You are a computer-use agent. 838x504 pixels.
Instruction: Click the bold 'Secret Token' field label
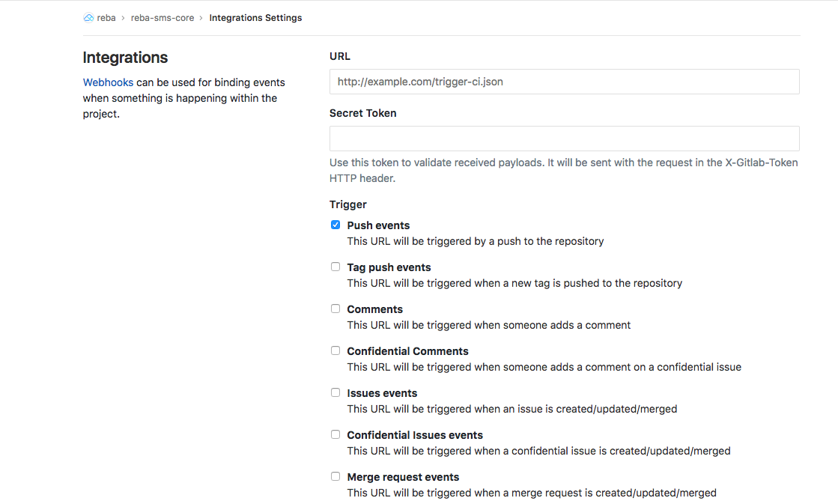pos(362,113)
